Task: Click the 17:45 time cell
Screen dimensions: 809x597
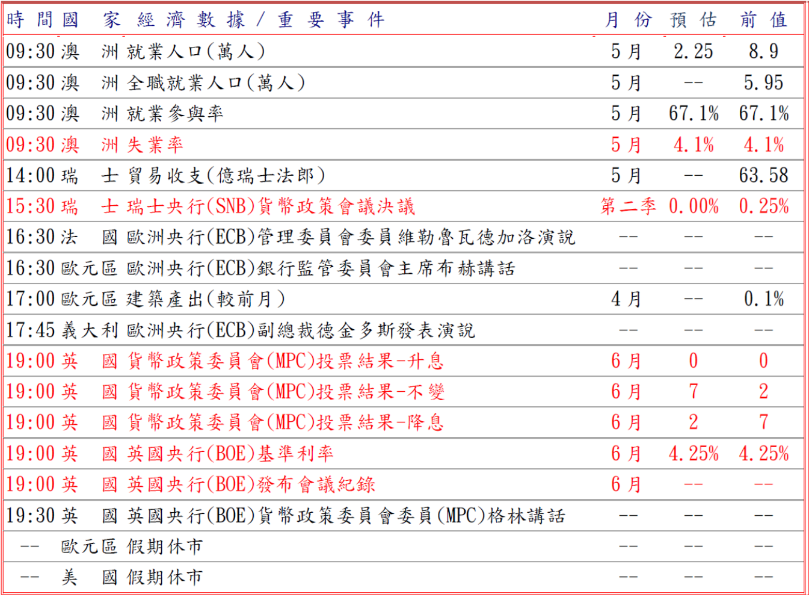Action: coord(31,330)
